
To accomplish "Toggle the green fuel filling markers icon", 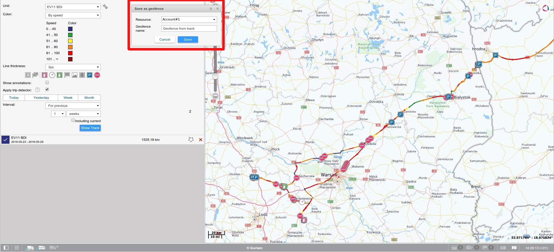I will [59, 75].
